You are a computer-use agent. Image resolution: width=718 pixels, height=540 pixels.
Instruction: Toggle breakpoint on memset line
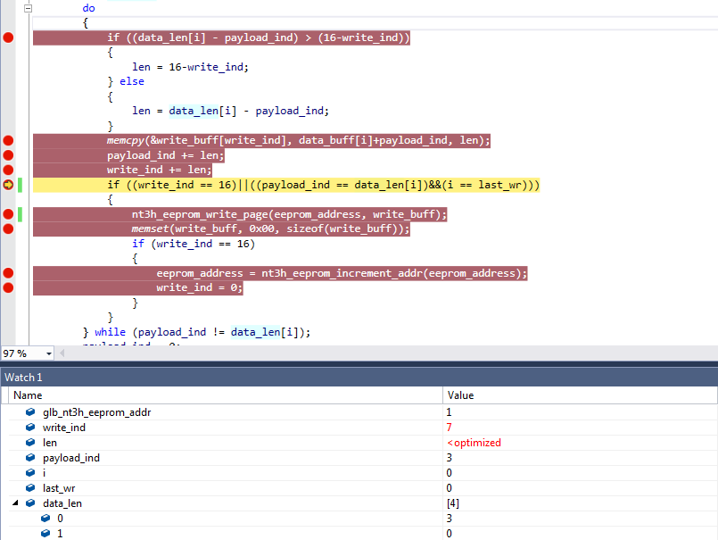pos(8,228)
